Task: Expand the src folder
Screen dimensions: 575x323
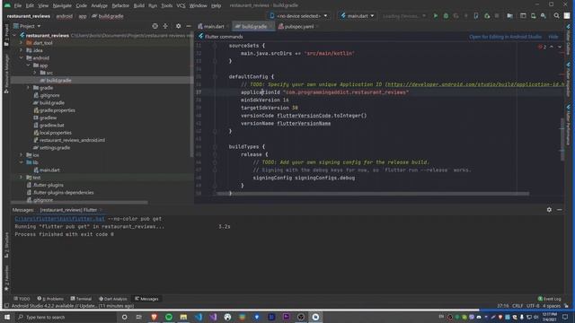Action: pyautogui.click(x=35, y=73)
